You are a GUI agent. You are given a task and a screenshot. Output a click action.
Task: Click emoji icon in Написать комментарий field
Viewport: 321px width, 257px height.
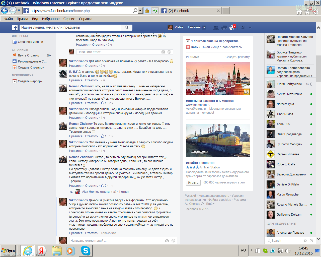click(173, 241)
